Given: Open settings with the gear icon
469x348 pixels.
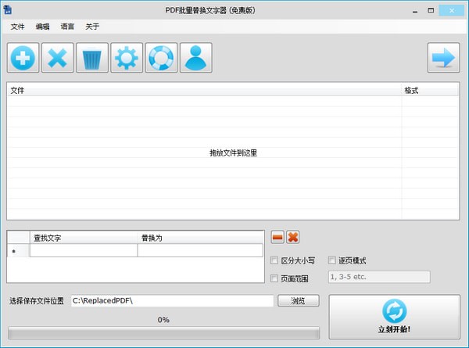Looking at the screenshot, I should (x=127, y=57).
